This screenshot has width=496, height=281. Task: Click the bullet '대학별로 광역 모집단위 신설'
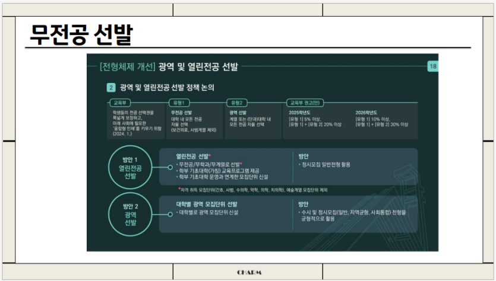[x=207, y=212]
